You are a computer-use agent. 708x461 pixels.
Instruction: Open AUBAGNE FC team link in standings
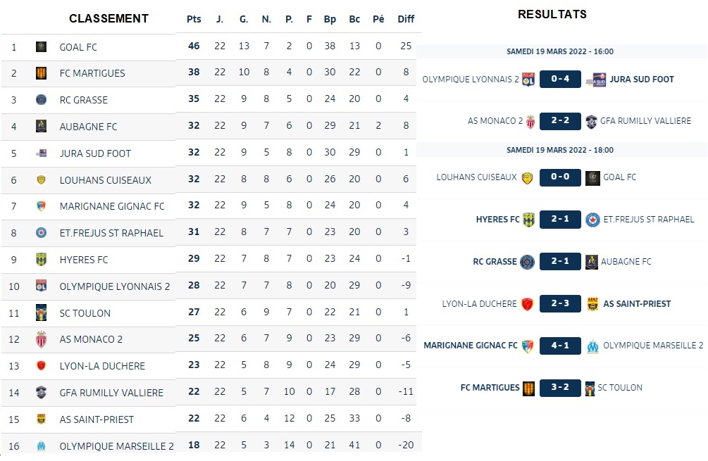click(88, 127)
